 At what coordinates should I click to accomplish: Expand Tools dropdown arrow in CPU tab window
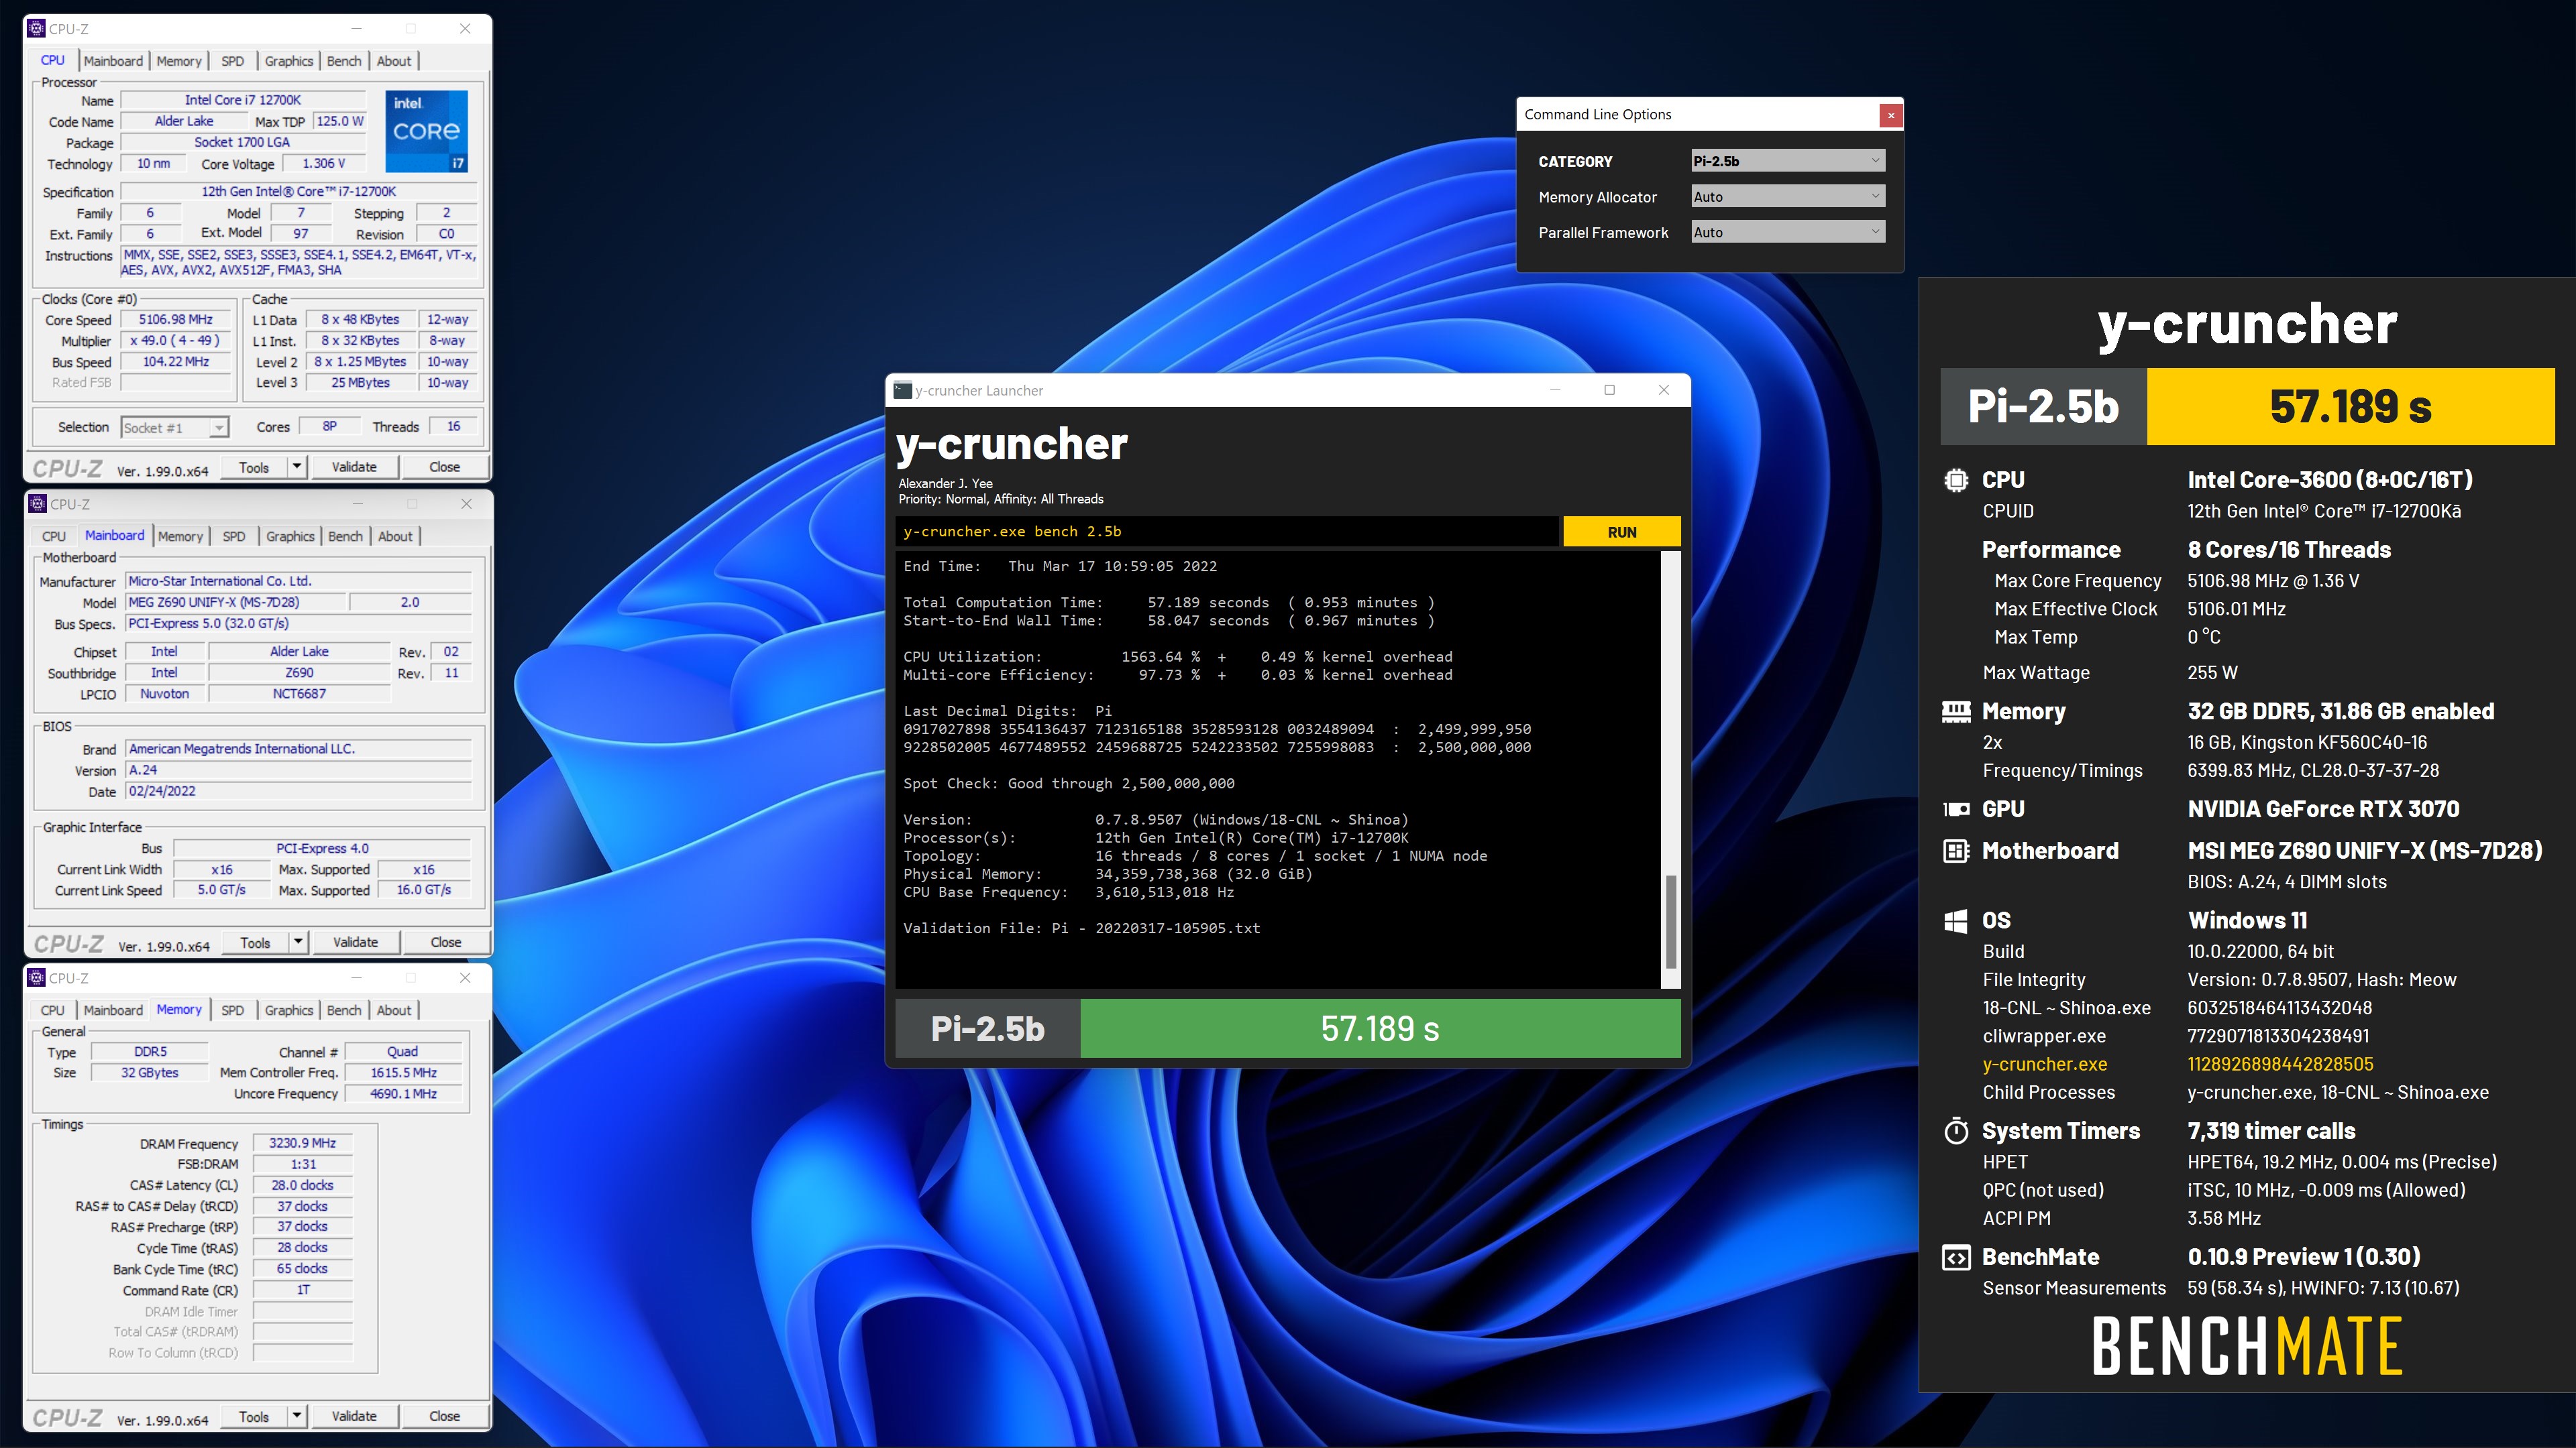pyautogui.click(x=297, y=467)
